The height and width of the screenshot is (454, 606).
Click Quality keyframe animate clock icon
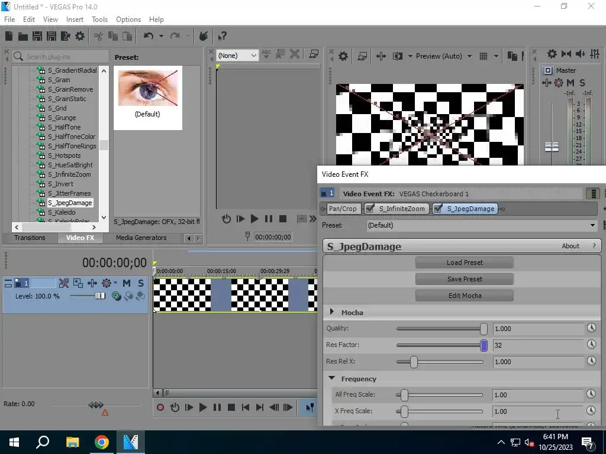[591, 327]
